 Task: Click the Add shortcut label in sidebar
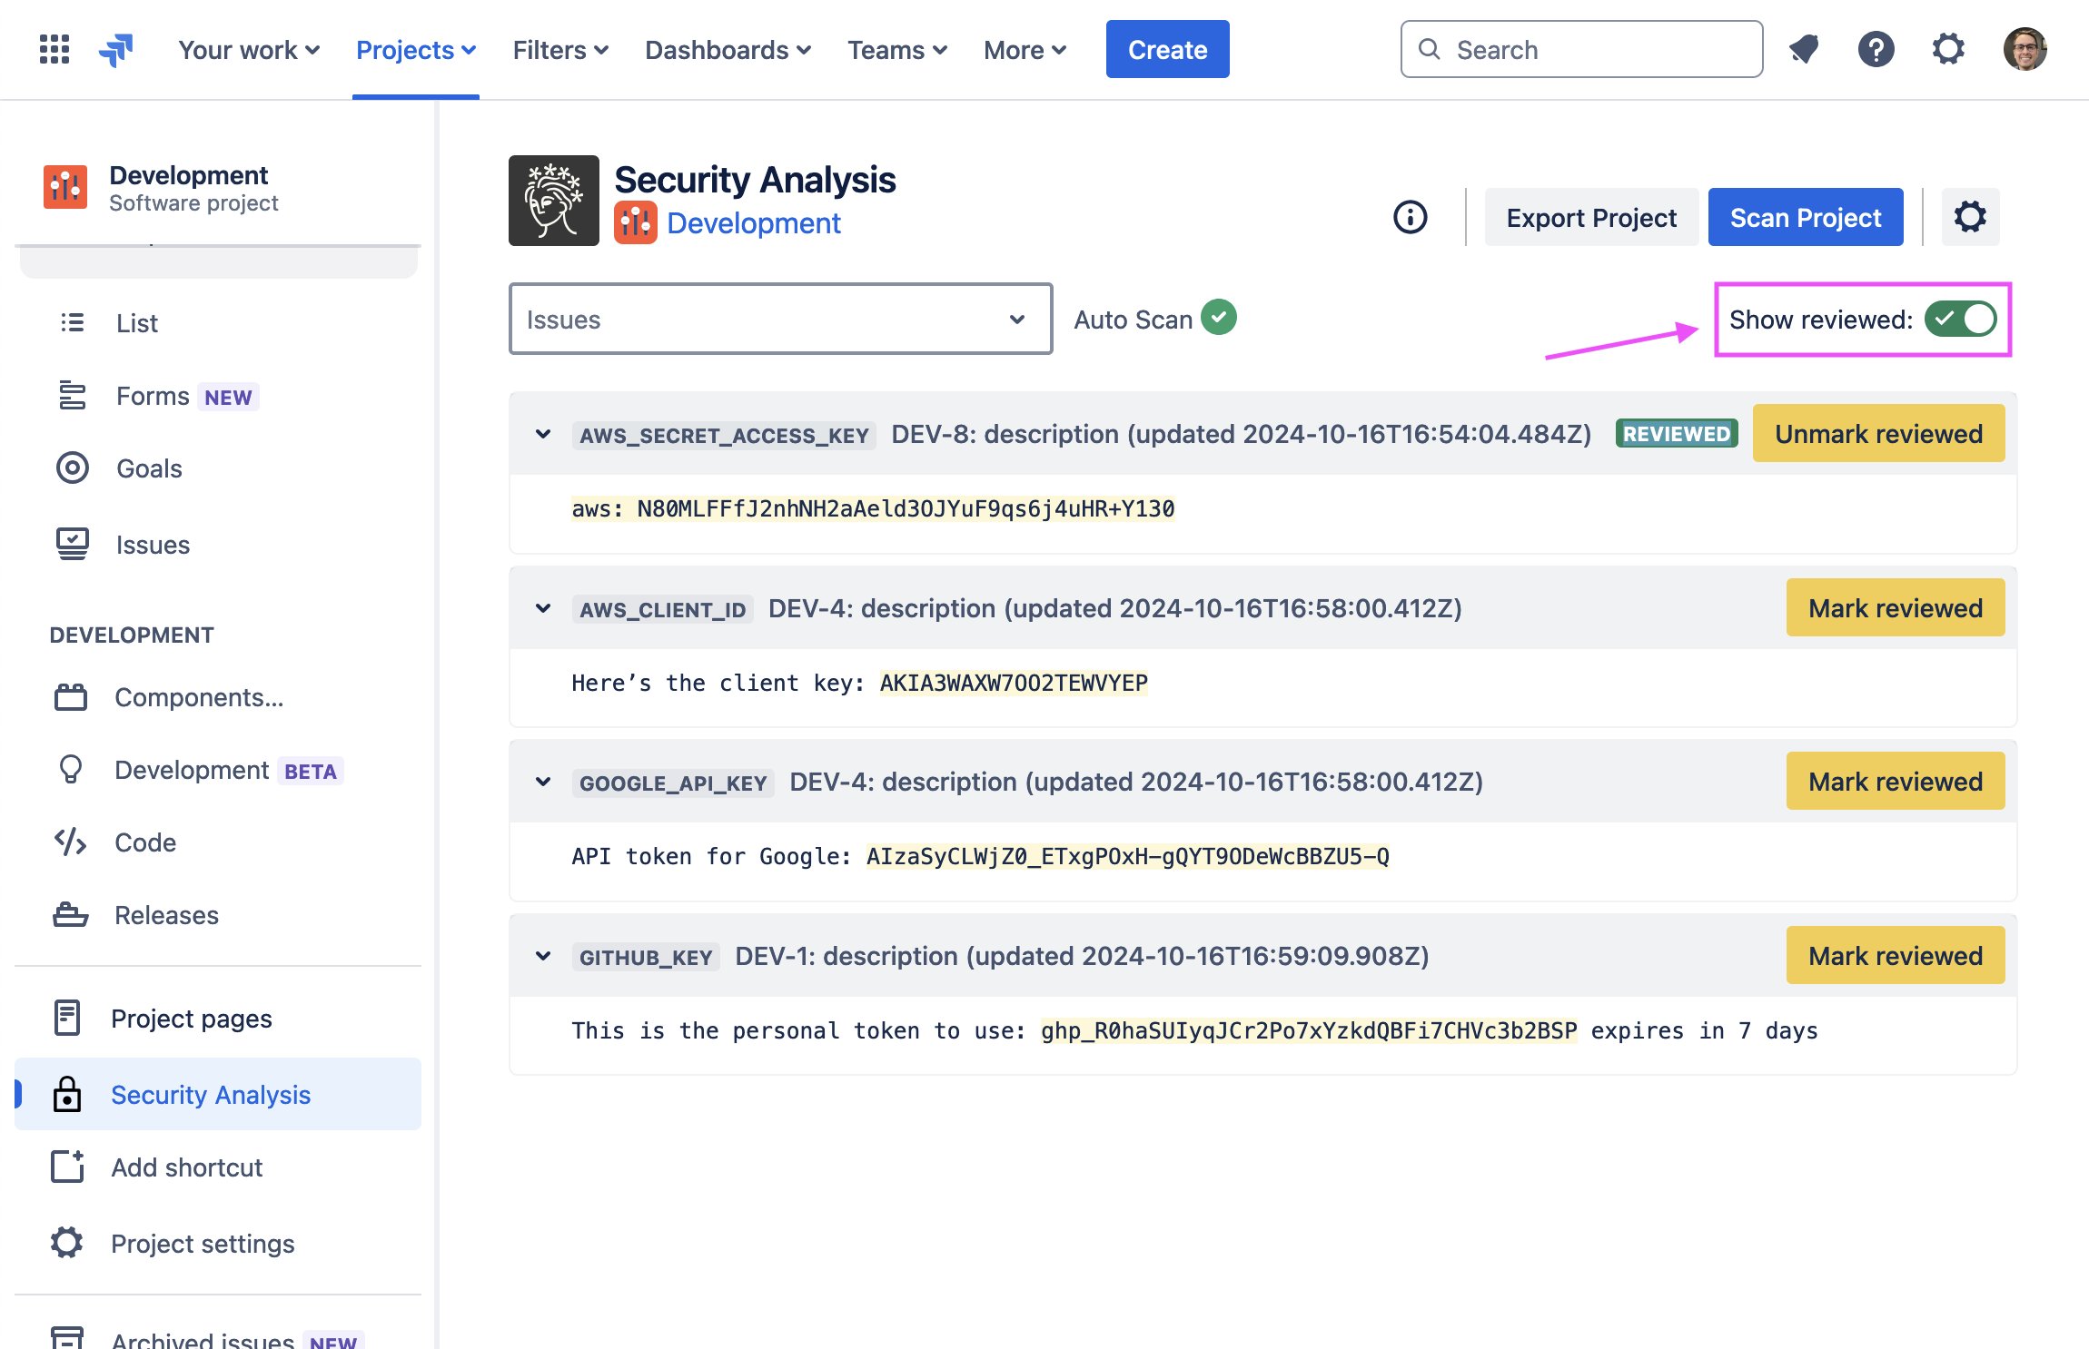tap(187, 1167)
